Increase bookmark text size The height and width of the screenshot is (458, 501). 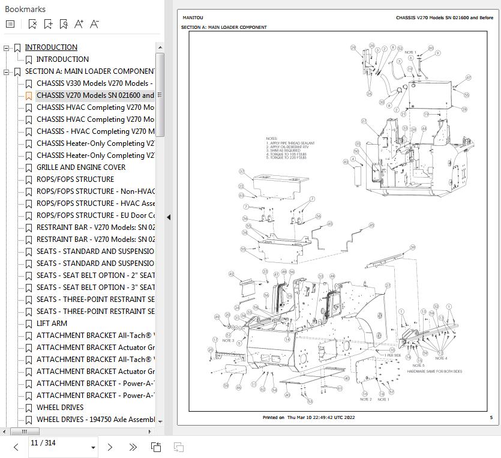point(79,24)
